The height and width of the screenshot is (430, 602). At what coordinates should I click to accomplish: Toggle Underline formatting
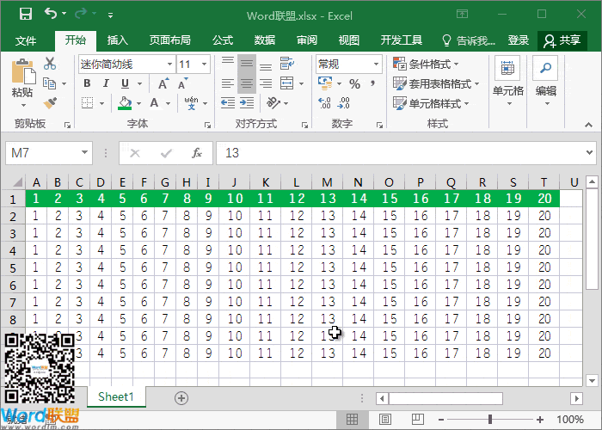[x=126, y=83]
